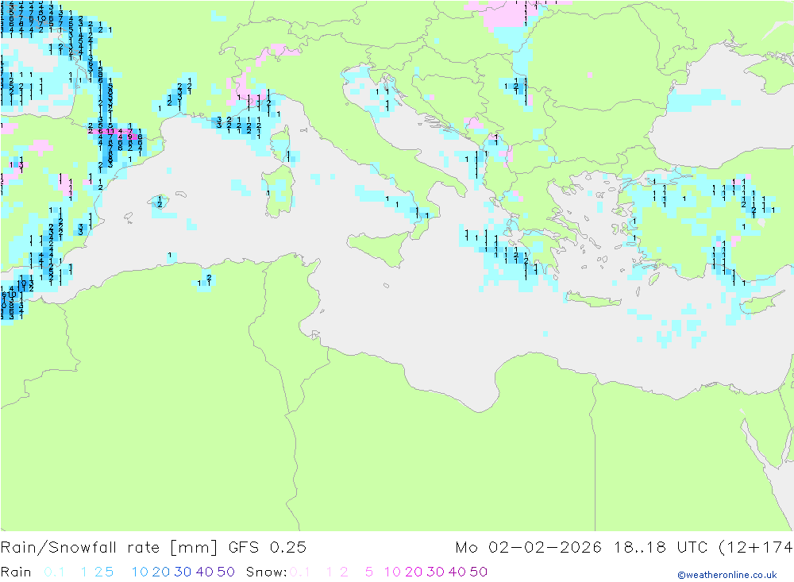Click the Rain legend label

pos(16,572)
